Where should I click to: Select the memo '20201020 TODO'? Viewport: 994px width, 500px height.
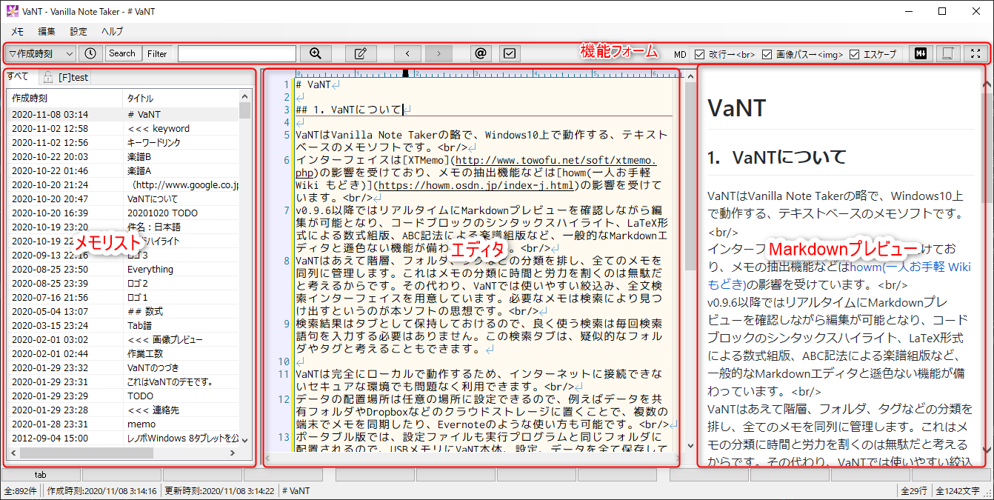pos(123,213)
